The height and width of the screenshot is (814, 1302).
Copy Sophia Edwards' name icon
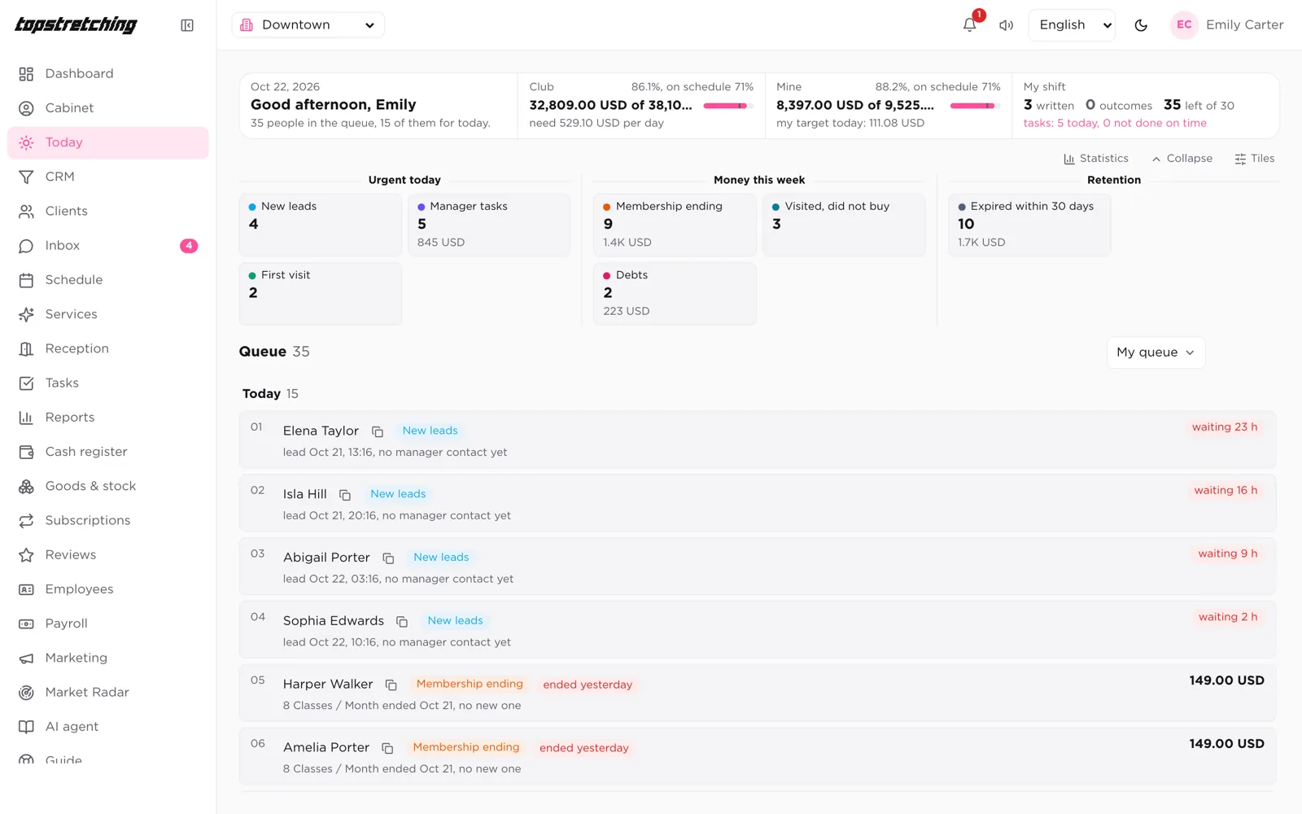click(x=402, y=621)
